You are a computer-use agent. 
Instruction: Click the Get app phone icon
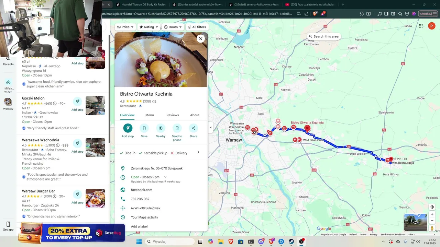click(x=8, y=224)
